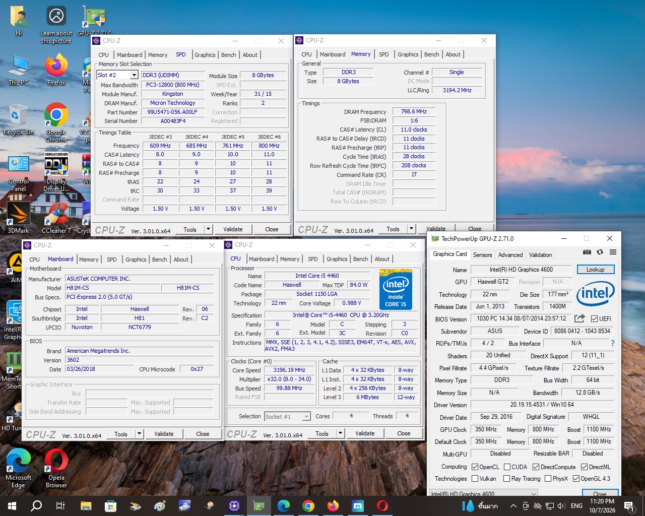Image resolution: width=645 pixels, height=516 pixels.
Task: Click the BIOS Version field in GPU-Z
Action: click(521, 318)
